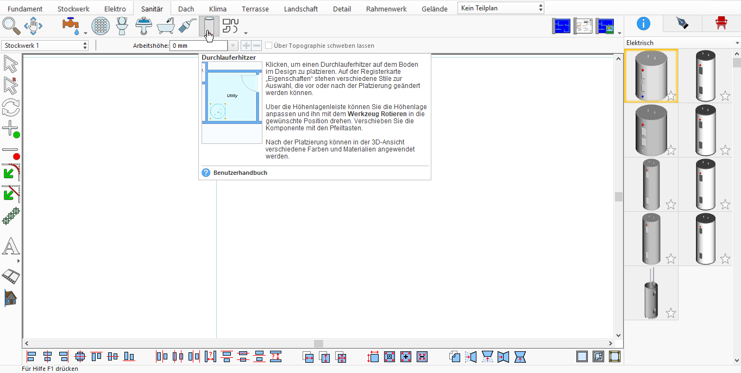Select the Durchlauferhitzer water heater tool
This screenshot has height=373, width=741.
(209, 26)
